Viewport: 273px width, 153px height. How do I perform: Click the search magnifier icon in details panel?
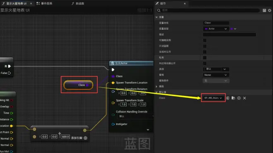tap(158, 10)
